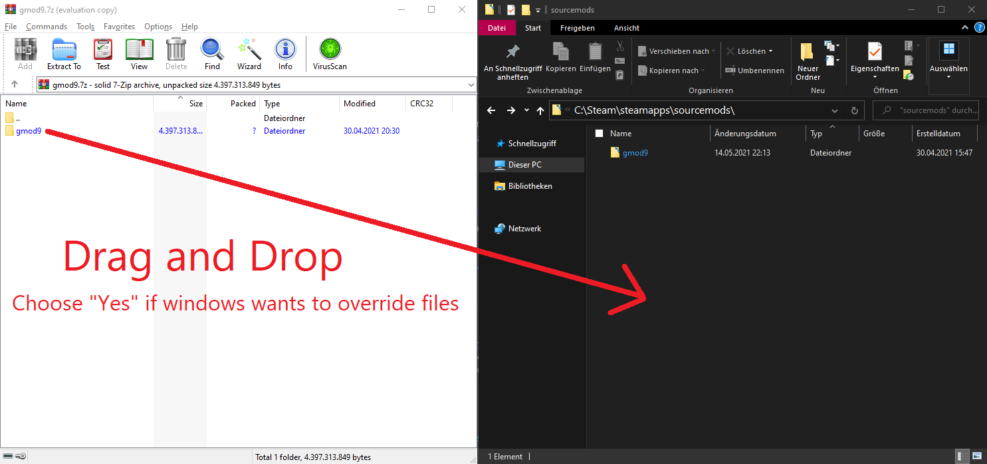Open the WinRAR Wizard
This screenshot has height=464, width=987.
click(249, 54)
